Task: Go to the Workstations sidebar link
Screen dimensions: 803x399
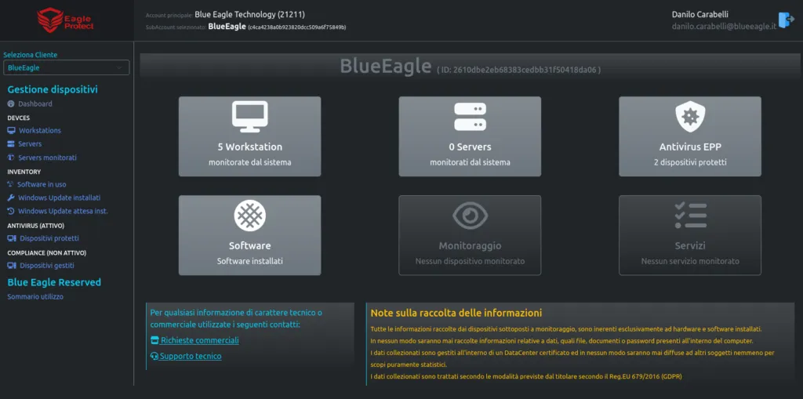Action: click(40, 131)
